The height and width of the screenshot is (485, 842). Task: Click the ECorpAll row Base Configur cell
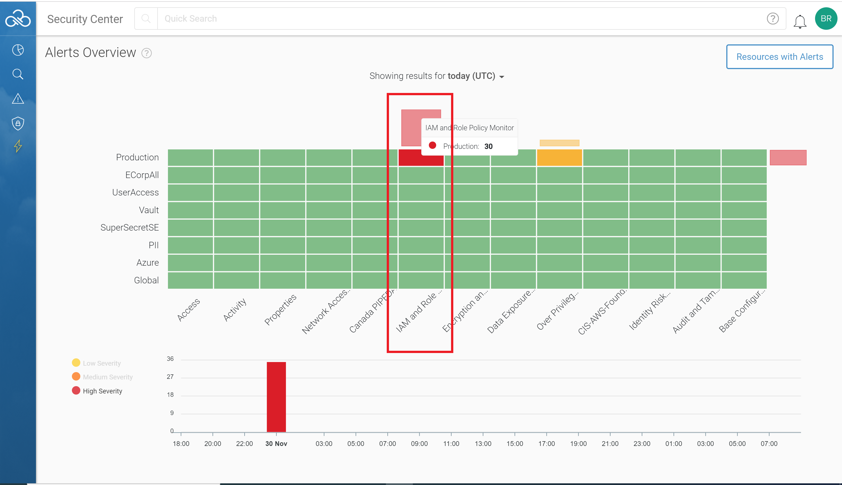coord(744,175)
